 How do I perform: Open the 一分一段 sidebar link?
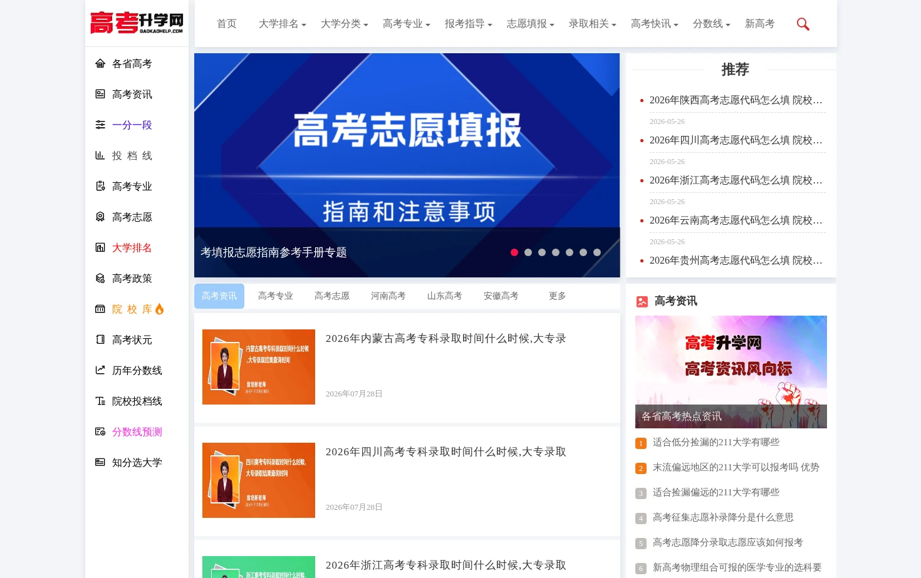(132, 125)
